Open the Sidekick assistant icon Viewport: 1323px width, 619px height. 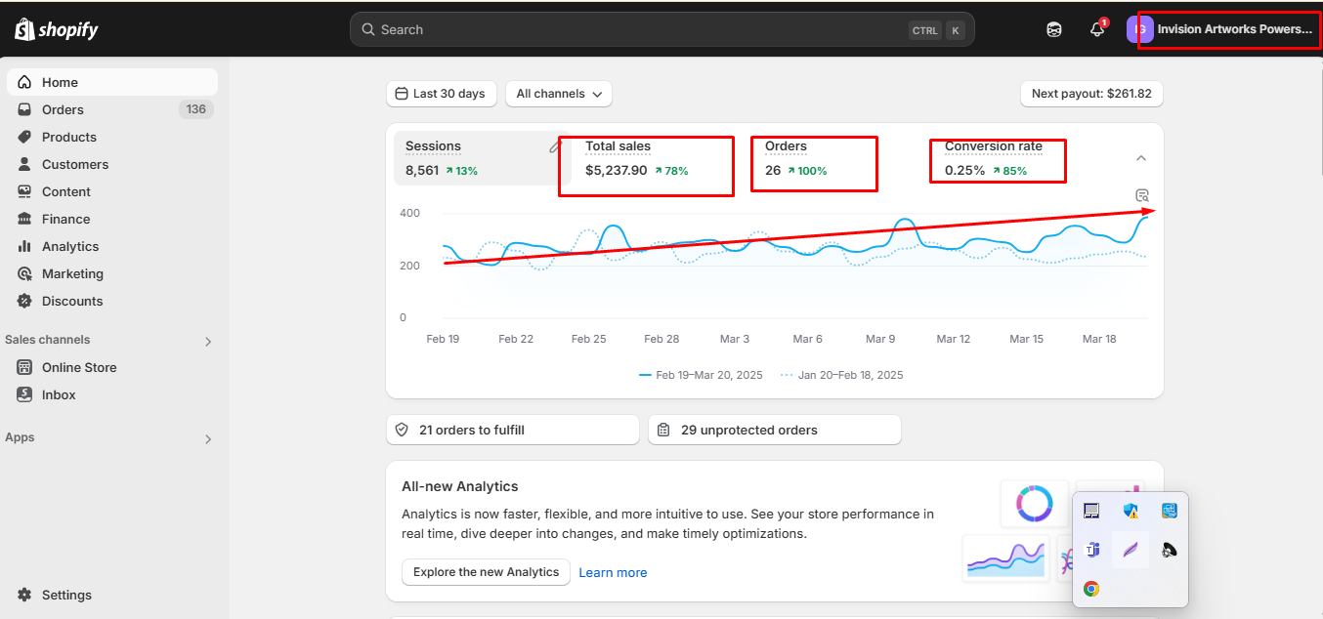coord(1053,29)
